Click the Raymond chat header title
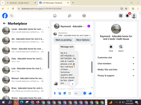 click(73, 26)
